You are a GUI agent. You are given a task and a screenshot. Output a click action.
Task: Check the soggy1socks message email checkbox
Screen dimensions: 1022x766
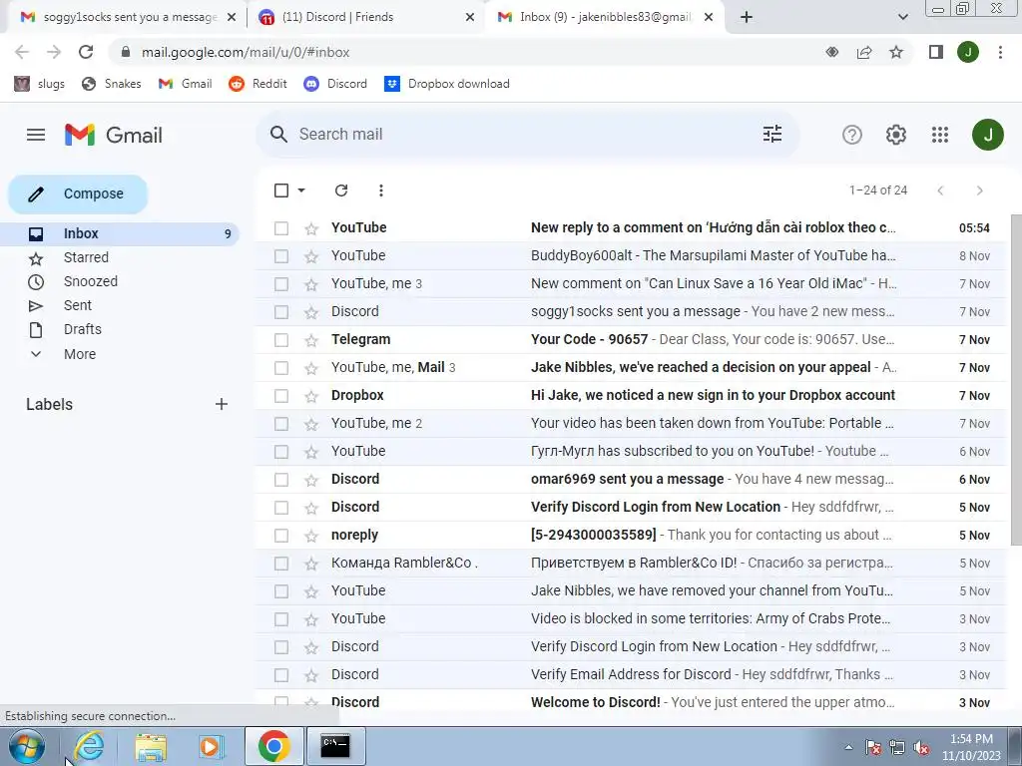pyautogui.click(x=280, y=312)
